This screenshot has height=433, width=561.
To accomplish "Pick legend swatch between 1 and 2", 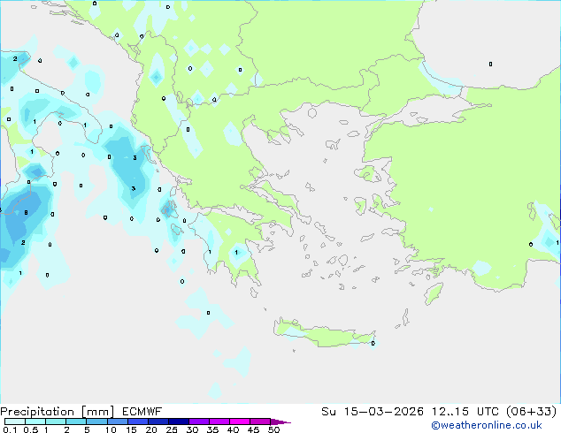I will [56, 422].
